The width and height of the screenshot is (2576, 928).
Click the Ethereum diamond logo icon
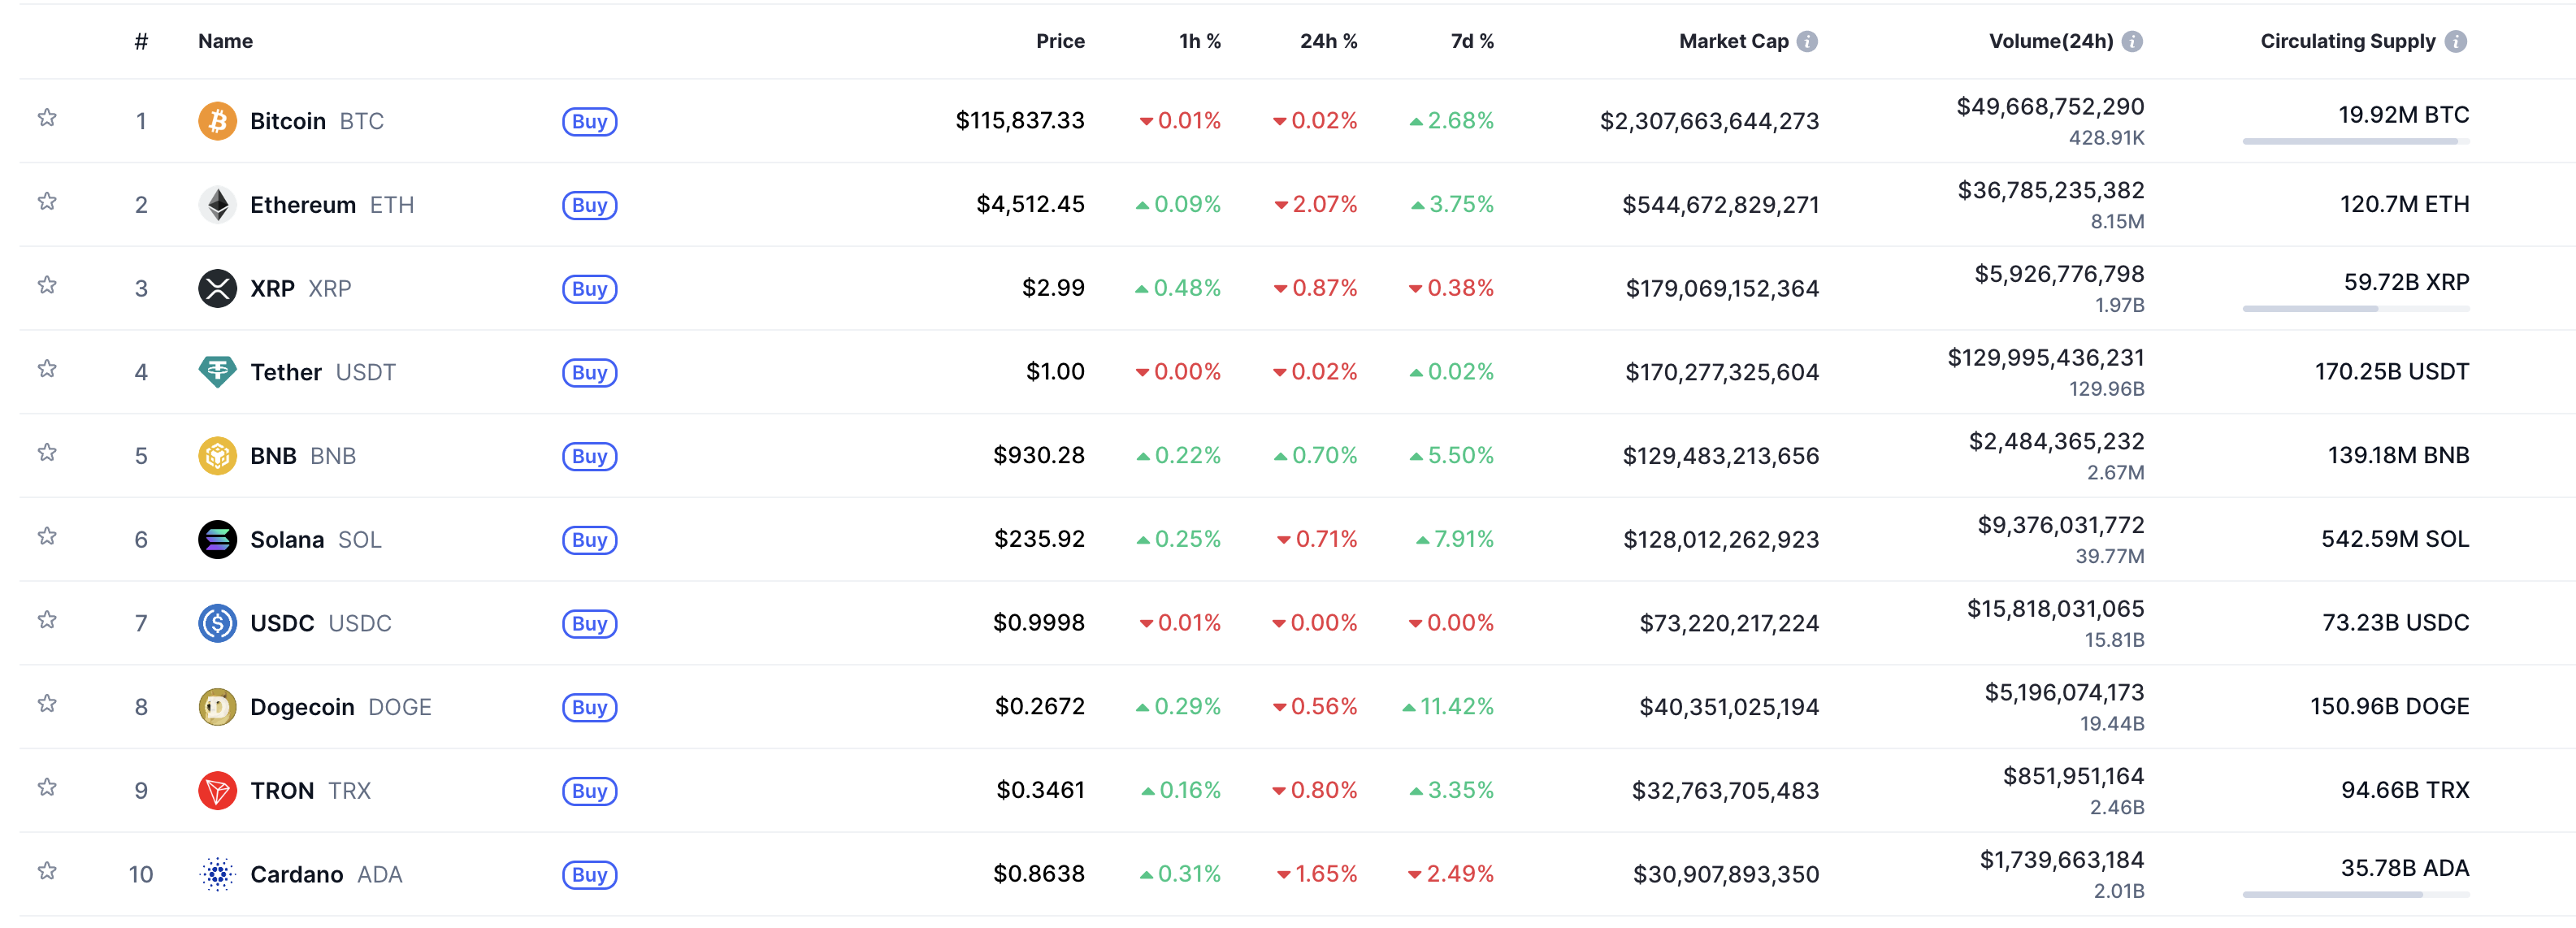coord(217,205)
